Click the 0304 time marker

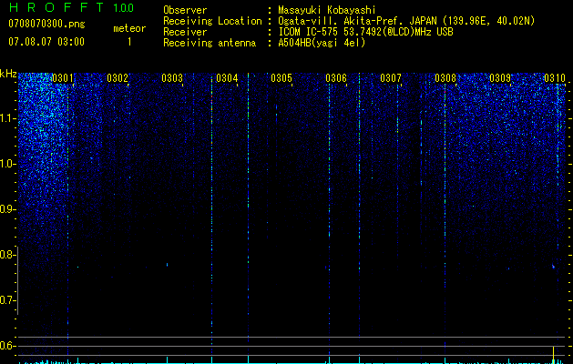click(227, 78)
